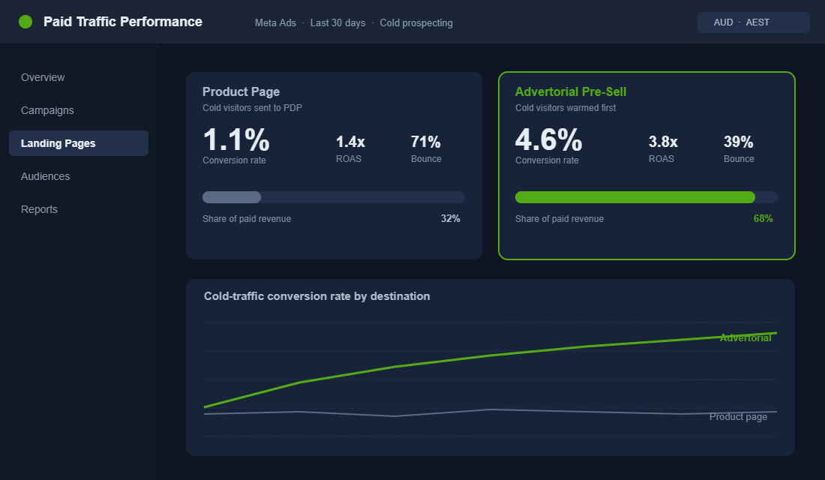
Task: Click the 1.4x ROAS value
Action: pos(350,142)
